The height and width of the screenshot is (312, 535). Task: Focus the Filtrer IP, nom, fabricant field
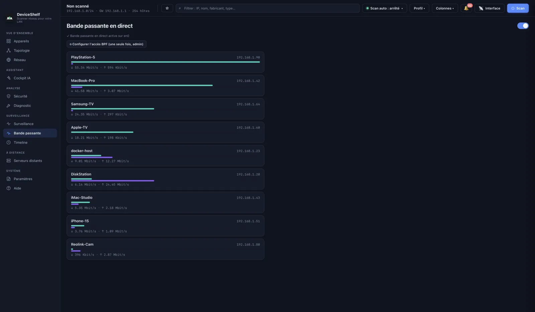pos(267,8)
